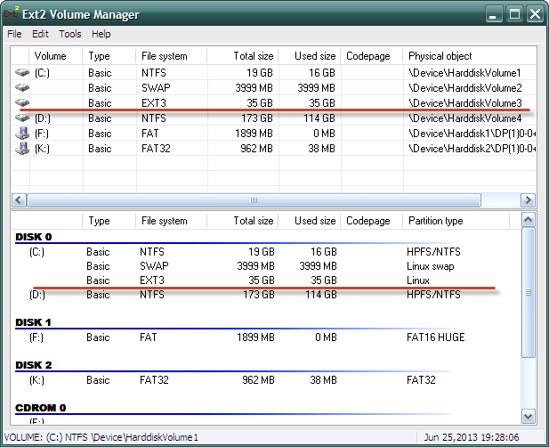The image size is (549, 447).
Task: Click the Partition type column header
Action: [x=435, y=221]
